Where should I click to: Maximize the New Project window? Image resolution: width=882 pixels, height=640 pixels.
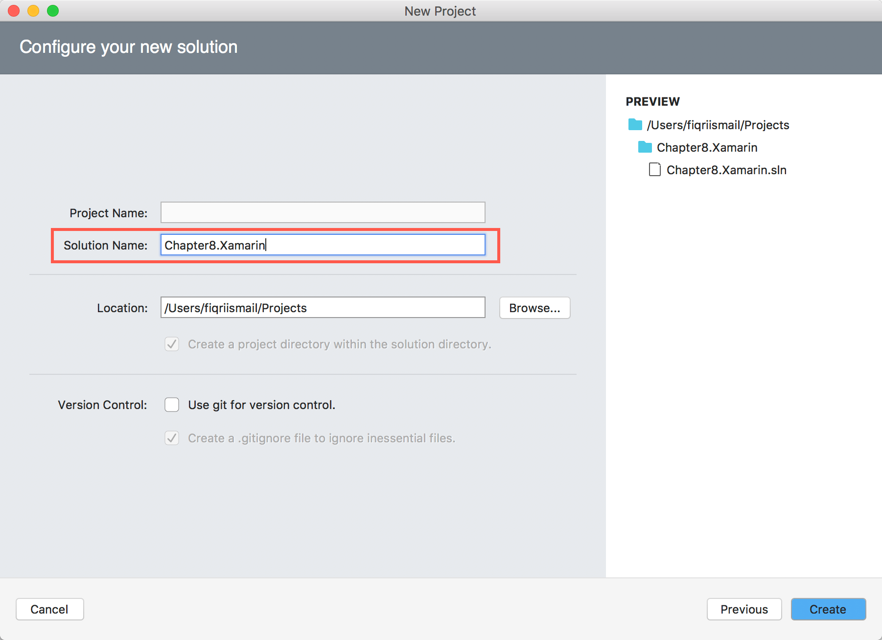pyautogui.click(x=53, y=11)
